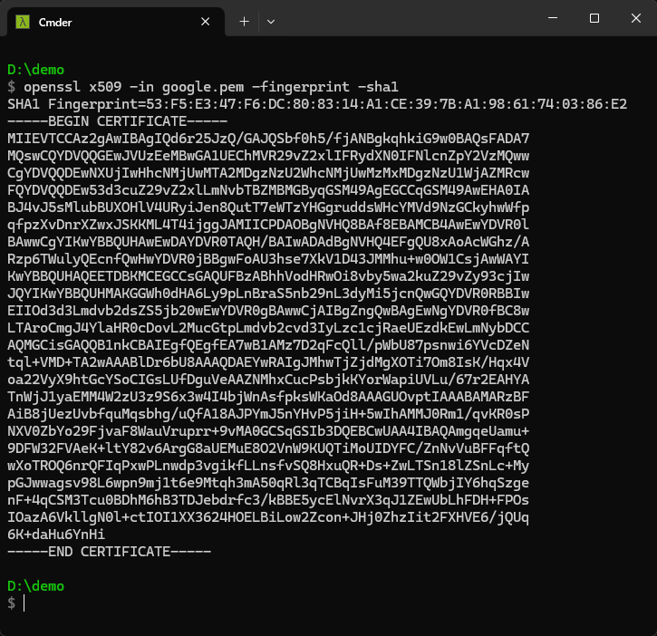Click the SHA1 Fingerprint output line

[316, 104]
